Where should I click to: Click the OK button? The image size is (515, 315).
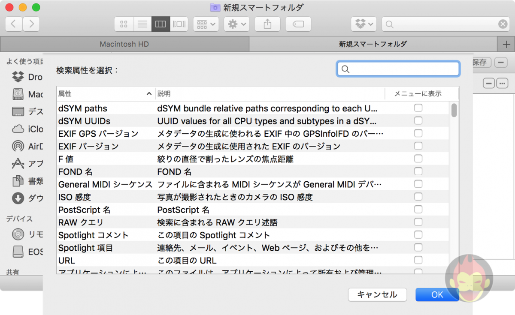(437, 294)
